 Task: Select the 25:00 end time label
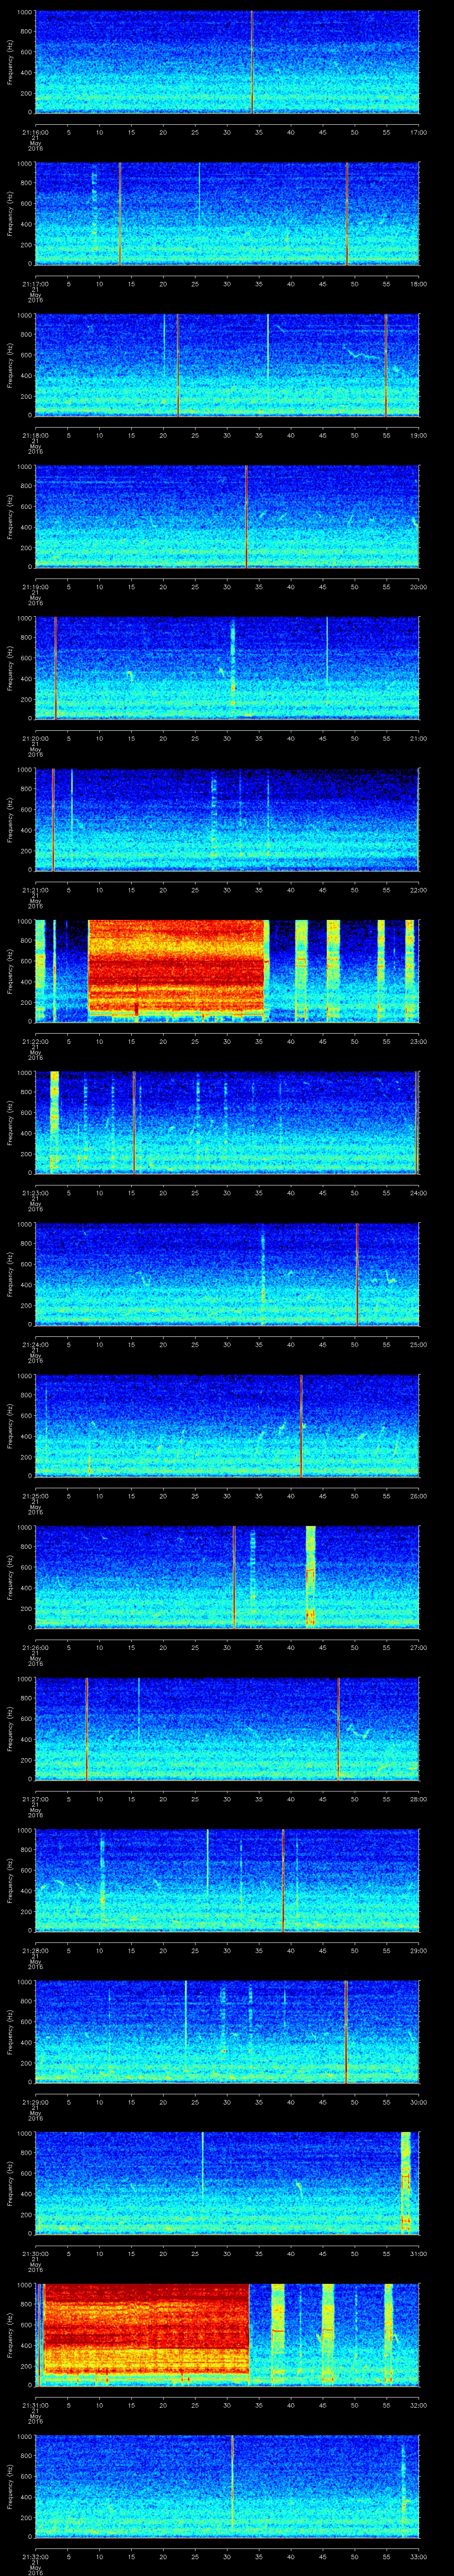pos(419,1345)
